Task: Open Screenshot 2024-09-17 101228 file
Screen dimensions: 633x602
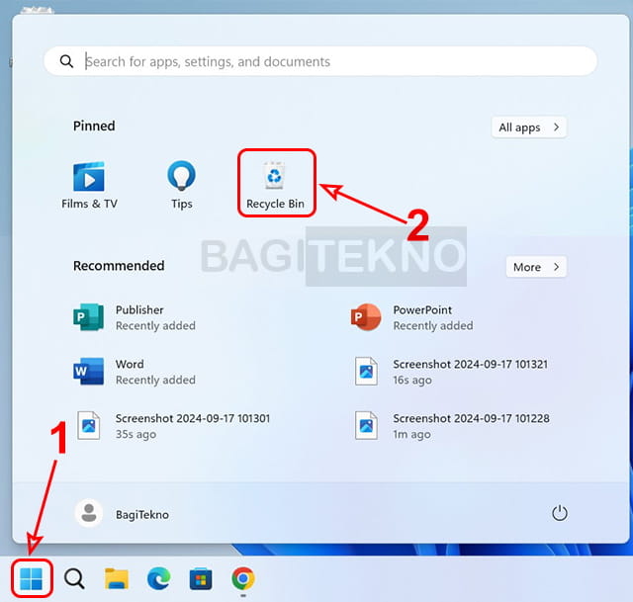Action: tap(451, 426)
